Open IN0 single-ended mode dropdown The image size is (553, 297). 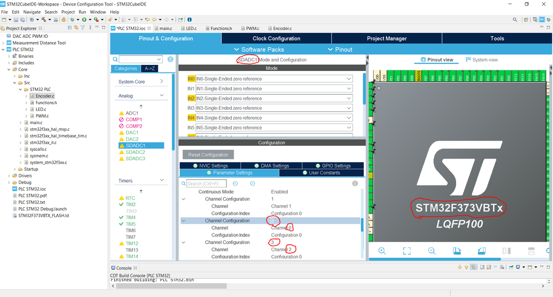(349, 79)
